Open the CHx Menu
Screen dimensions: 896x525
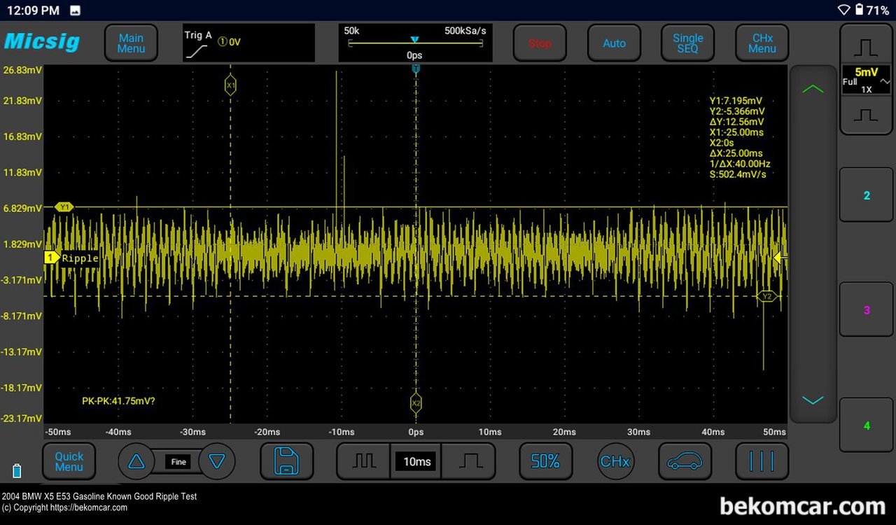click(762, 43)
